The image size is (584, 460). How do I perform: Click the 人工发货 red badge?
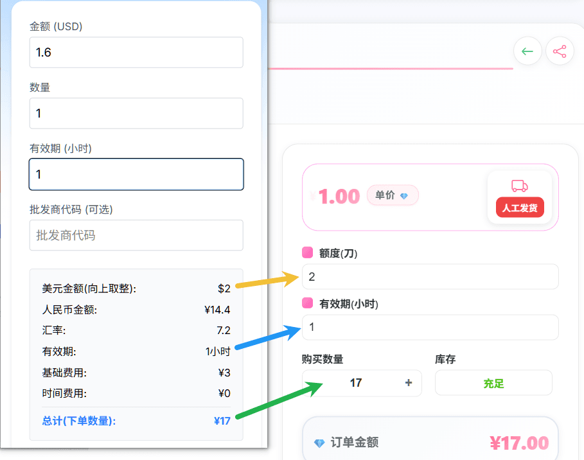click(x=520, y=209)
